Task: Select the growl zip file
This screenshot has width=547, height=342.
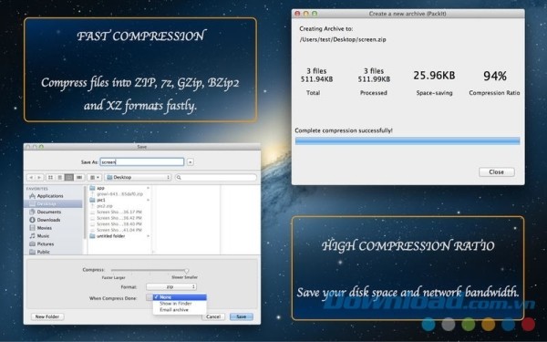Action: pos(119,194)
